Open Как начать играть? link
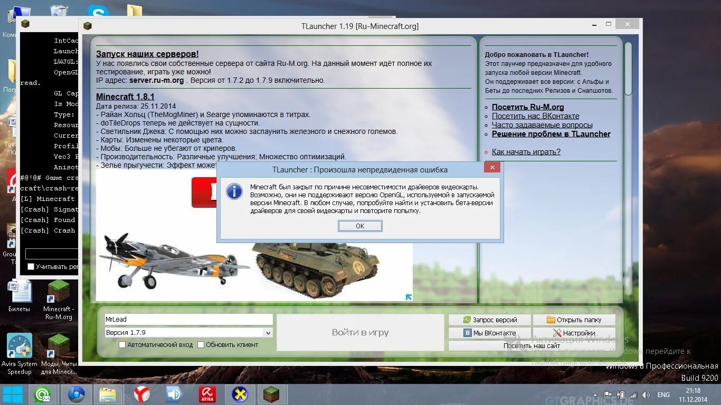The width and height of the screenshot is (721, 405). 526,152
